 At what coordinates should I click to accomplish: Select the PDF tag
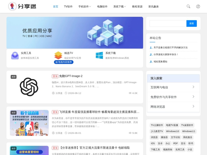[175, 143]
